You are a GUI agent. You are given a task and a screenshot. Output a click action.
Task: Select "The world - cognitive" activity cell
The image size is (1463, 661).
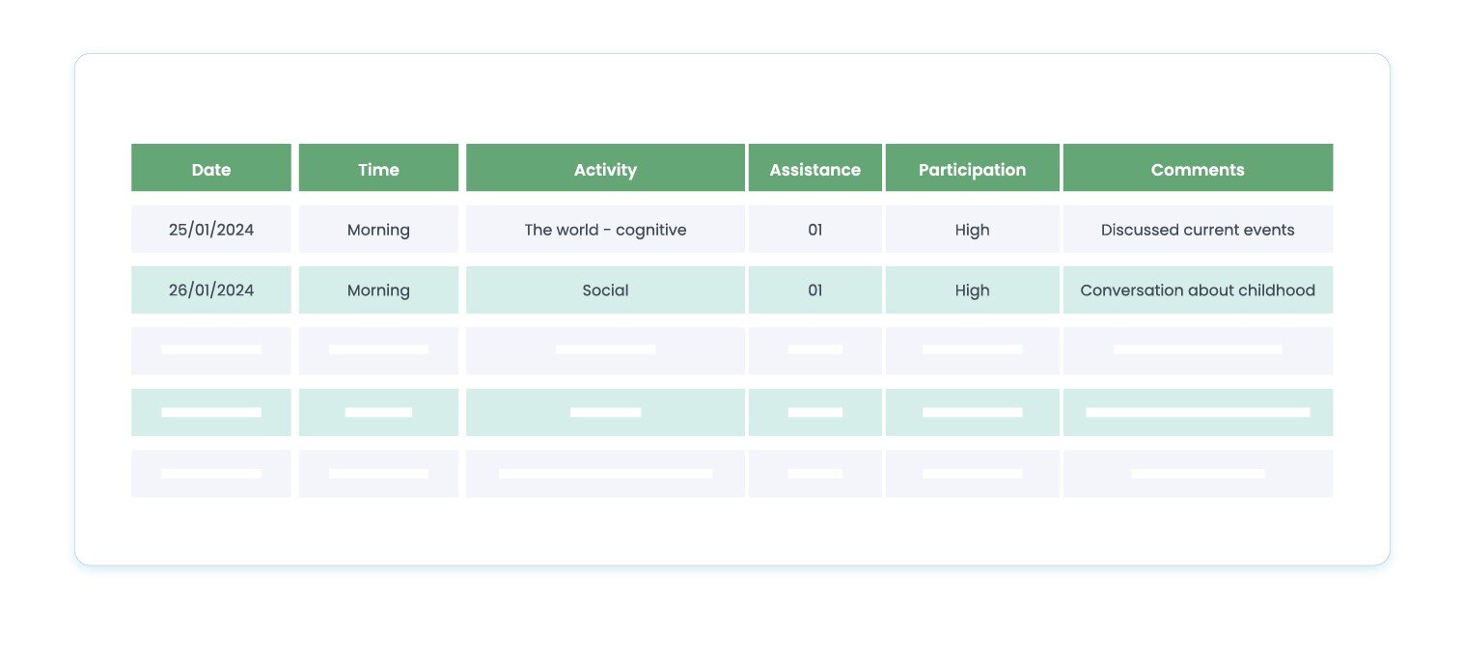point(605,230)
